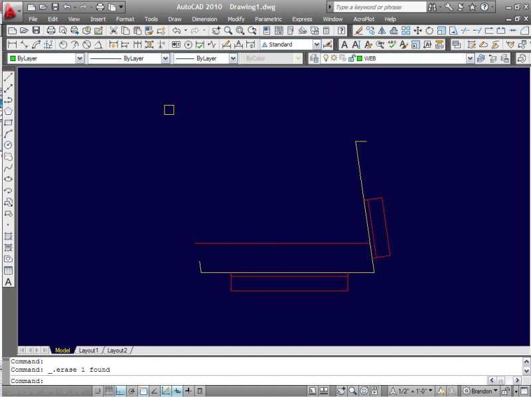Click the Save floppy disk icon

click(x=37, y=31)
